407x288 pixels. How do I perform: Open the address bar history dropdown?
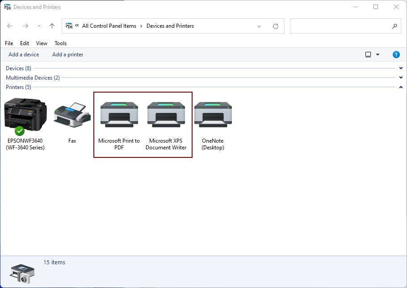click(x=259, y=26)
